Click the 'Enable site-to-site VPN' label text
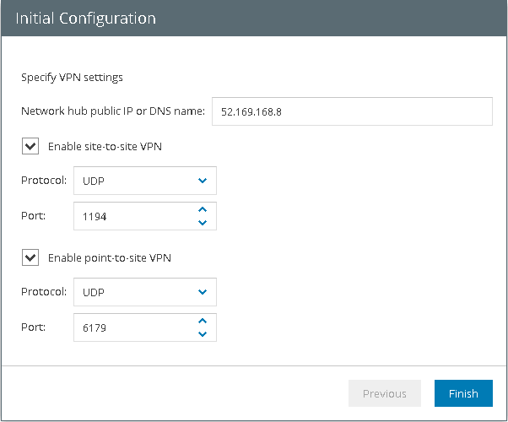Viewport: 508px width, 422px height. click(x=105, y=146)
